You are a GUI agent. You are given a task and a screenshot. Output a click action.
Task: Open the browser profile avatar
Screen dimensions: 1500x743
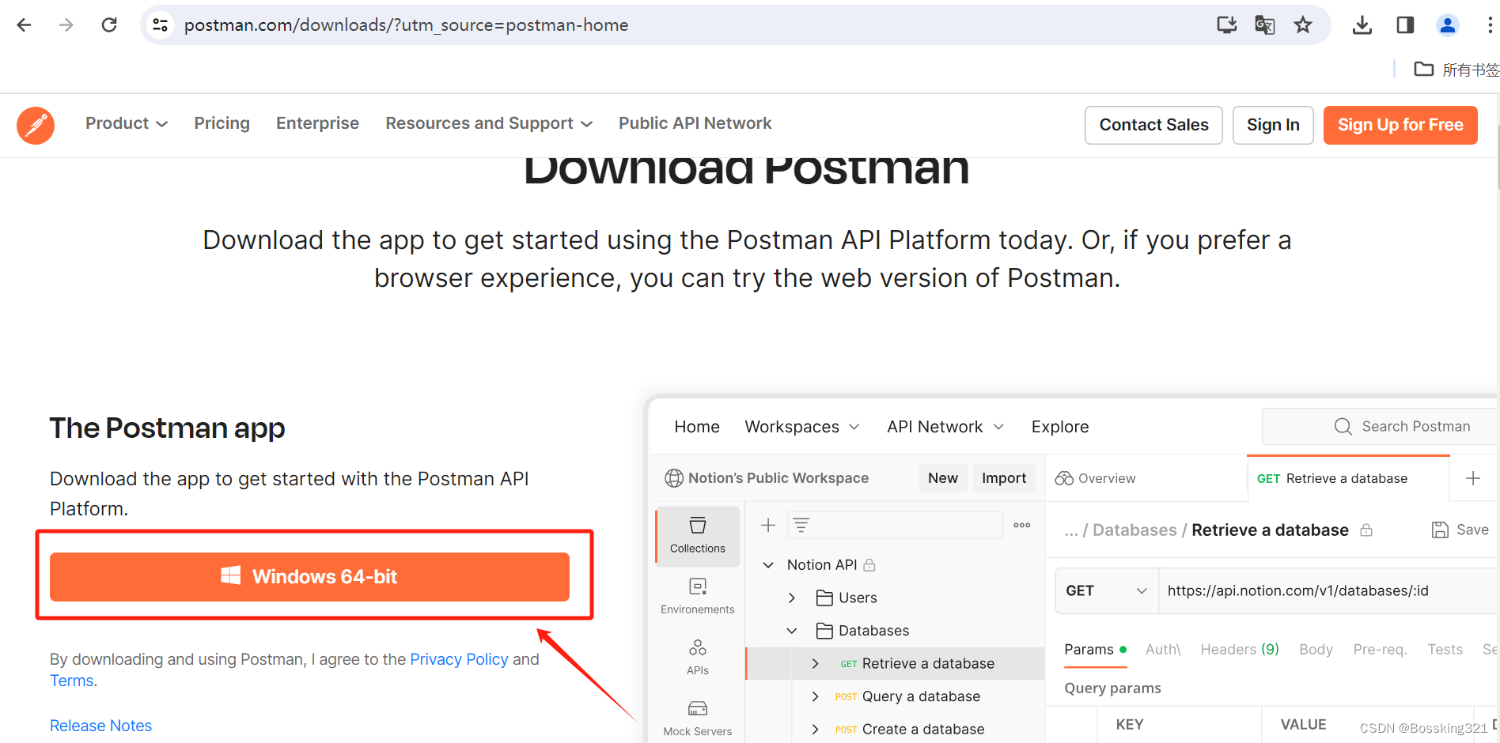click(x=1447, y=25)
